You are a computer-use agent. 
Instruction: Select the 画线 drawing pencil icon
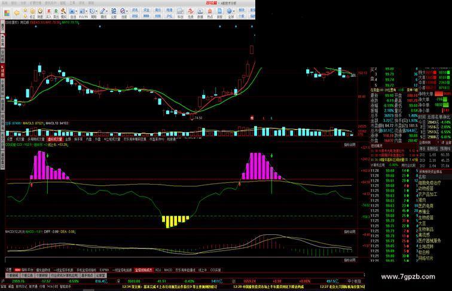pyautogui.click(x=103, y=13)
